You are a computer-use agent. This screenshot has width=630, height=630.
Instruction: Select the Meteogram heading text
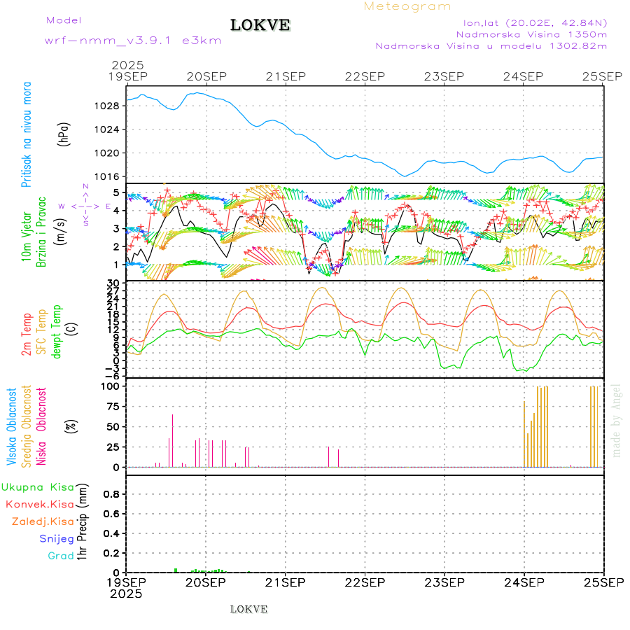407,6
